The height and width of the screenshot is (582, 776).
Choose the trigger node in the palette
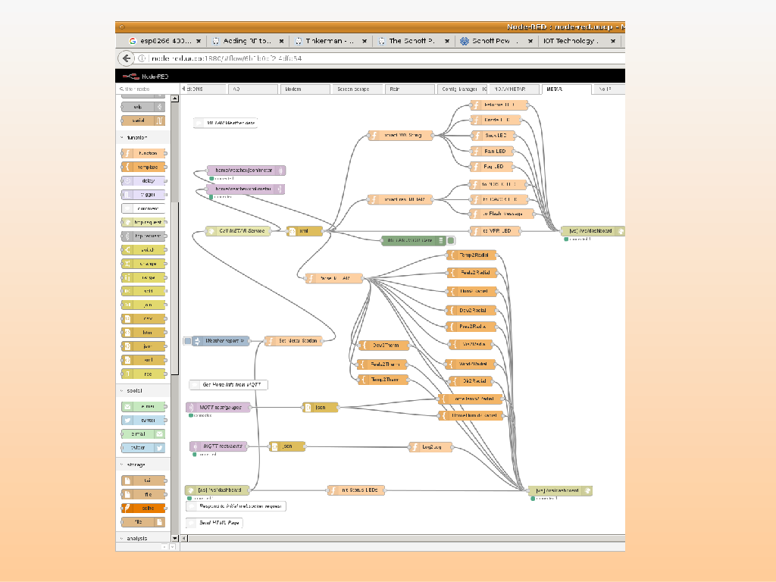[x=142, y=195]
